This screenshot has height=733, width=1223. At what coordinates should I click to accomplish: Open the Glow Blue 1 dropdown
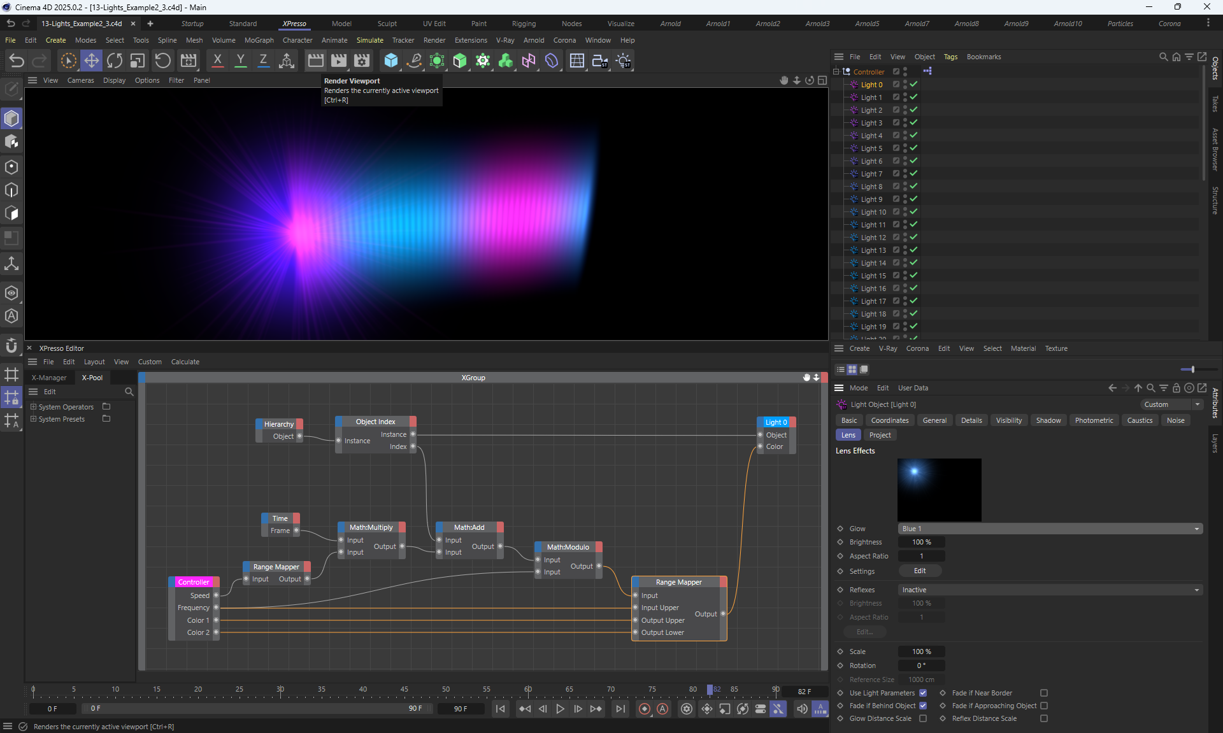[1050, 529]
